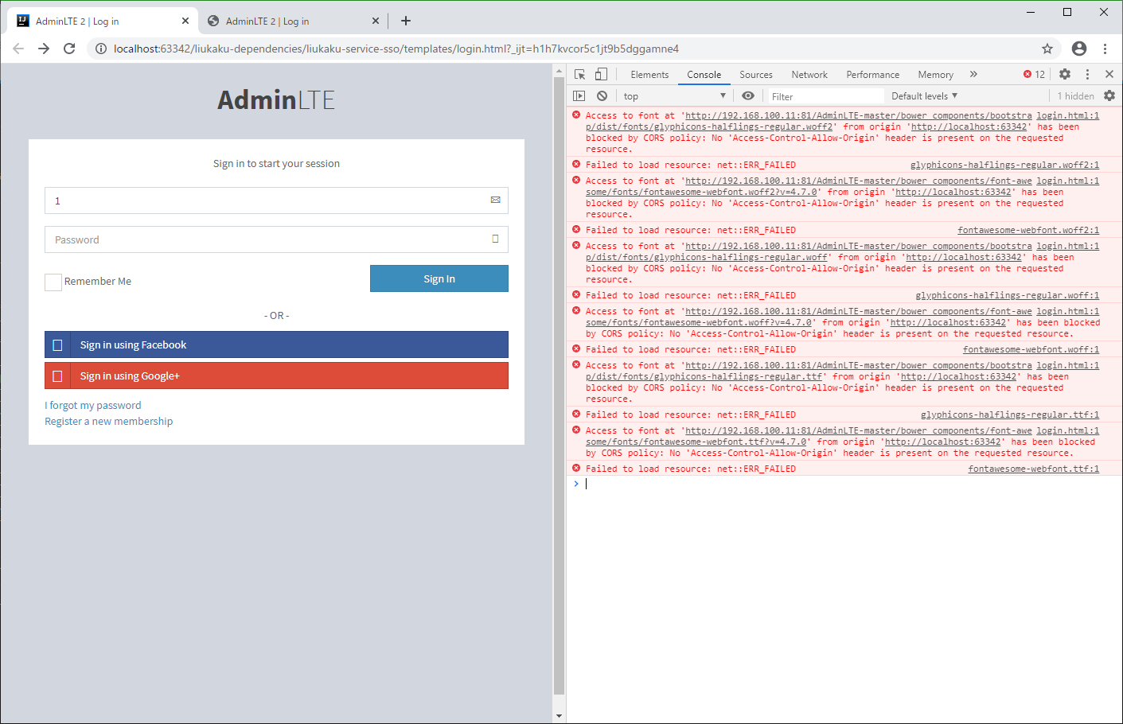This screenshot has width=1123, height=724.
Task: Open the top JavaScript context dropdown
Action: pyautogui.click(x=675, y=95)
